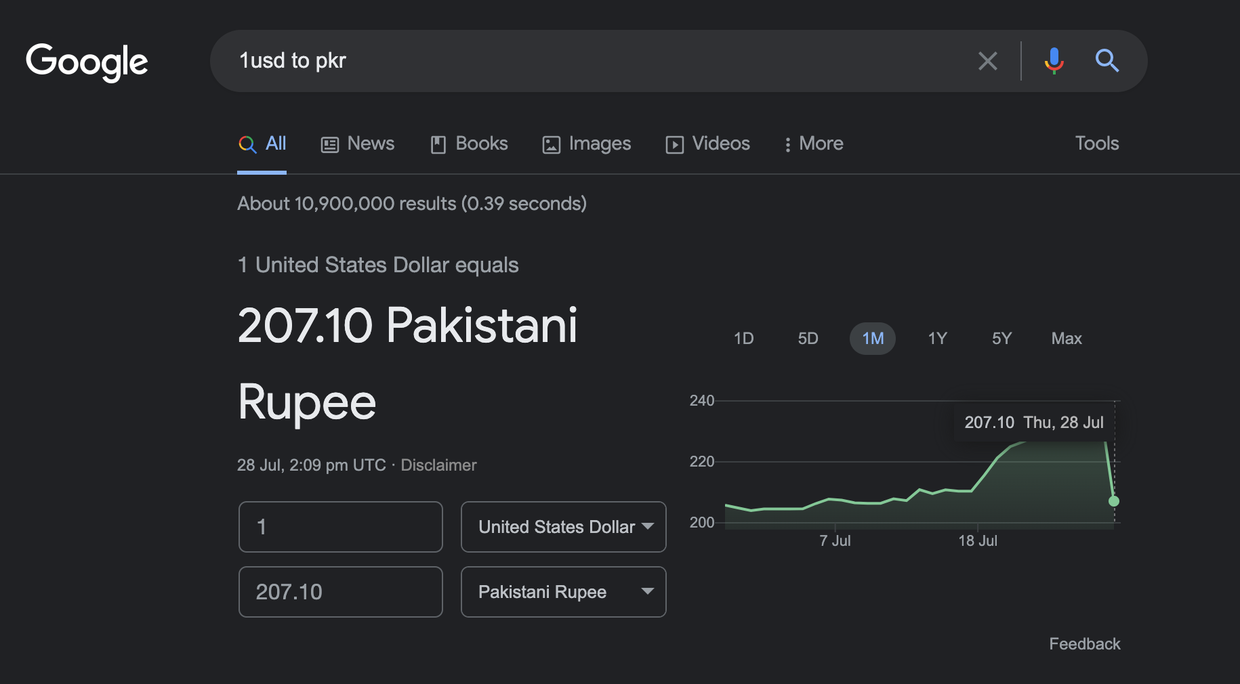This screenshot has width=1240, height=684.
Task: Click the 28 Jul, 2:09 pm UTC timestamp
Action: pos(312,465)
